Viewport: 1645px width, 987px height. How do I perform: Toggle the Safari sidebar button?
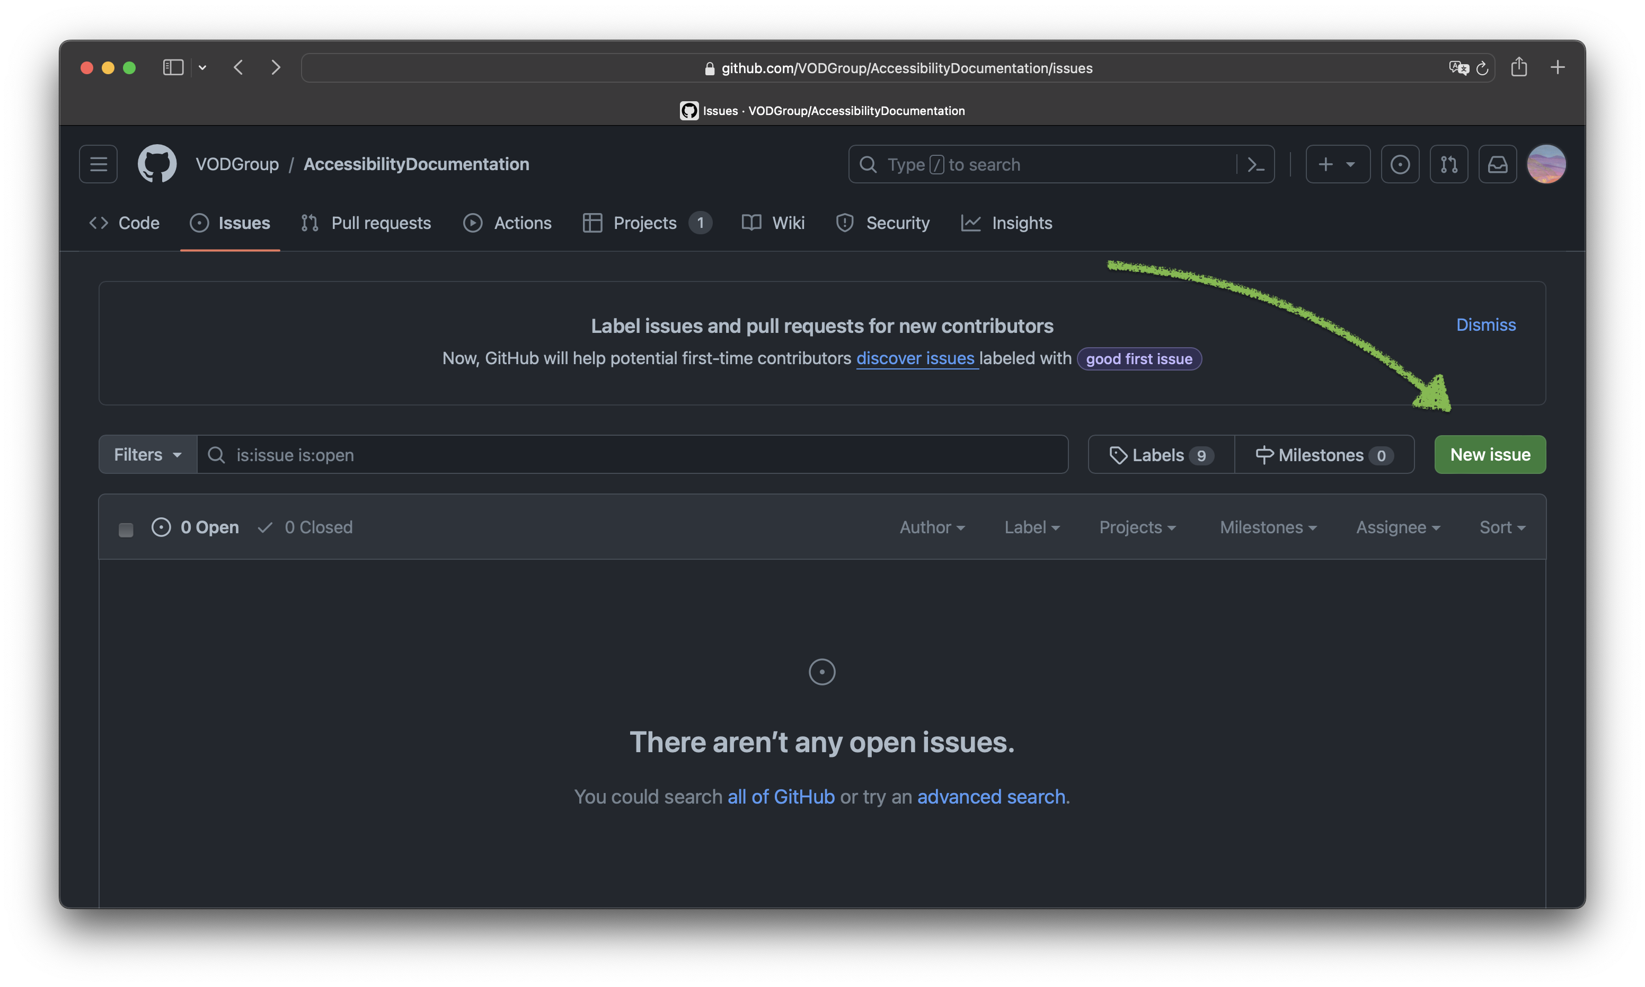coord(173,67)
